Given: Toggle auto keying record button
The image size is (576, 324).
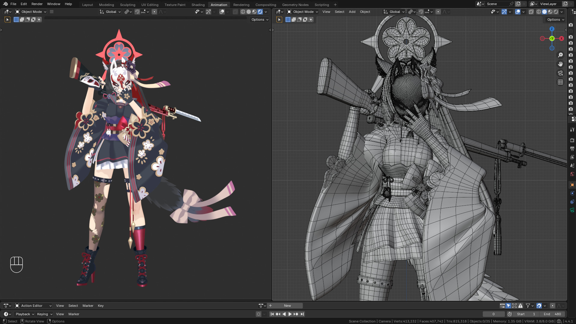Looking at the screenshot, I should 258,314.
